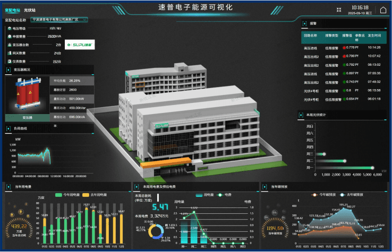
Task: Click the 报警类型 column header
Action: click(x=331, y=36)
